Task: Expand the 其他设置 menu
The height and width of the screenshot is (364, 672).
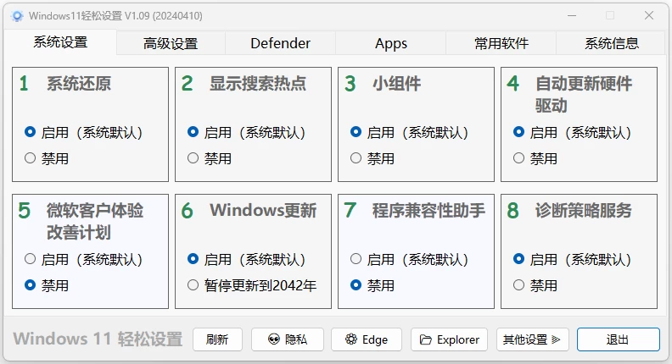Action: click(x=532, y=339)
